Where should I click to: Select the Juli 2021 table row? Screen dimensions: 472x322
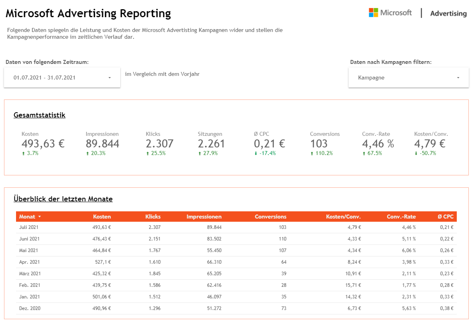click(236, 227)
